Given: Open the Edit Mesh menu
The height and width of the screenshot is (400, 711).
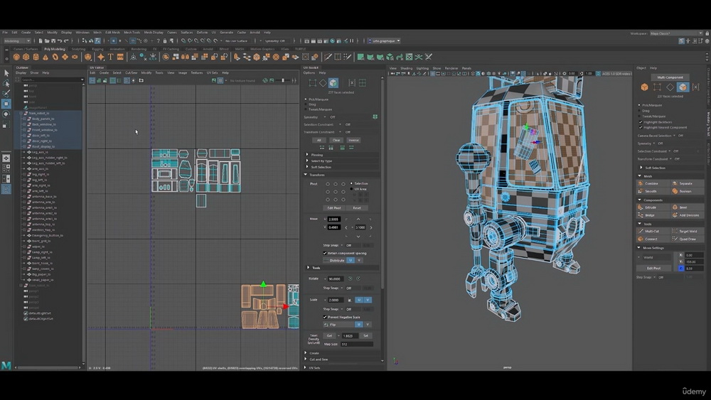Looking at the screenshot, I should click(112, 32).
